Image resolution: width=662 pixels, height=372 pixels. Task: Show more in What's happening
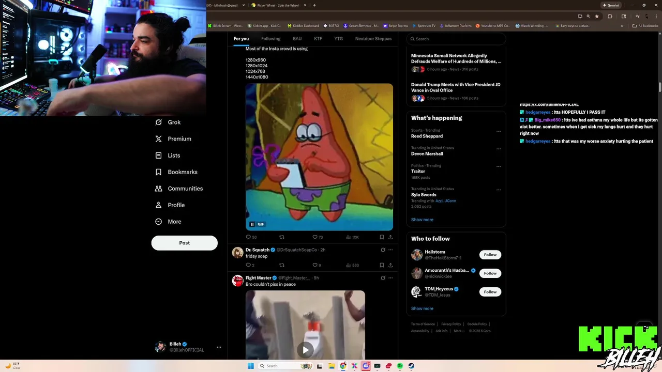tap(422, 220)
